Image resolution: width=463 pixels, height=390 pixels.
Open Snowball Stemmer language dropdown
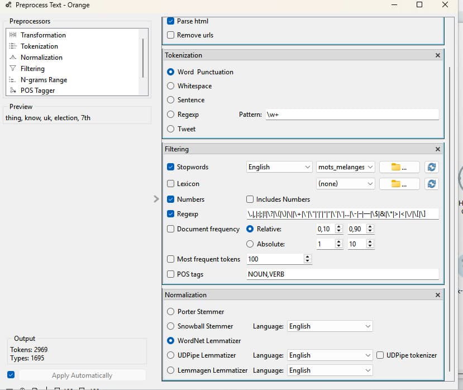[x=330, y=326]
